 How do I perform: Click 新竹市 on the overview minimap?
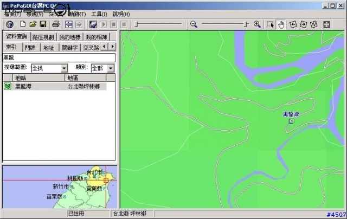(61, 186)
